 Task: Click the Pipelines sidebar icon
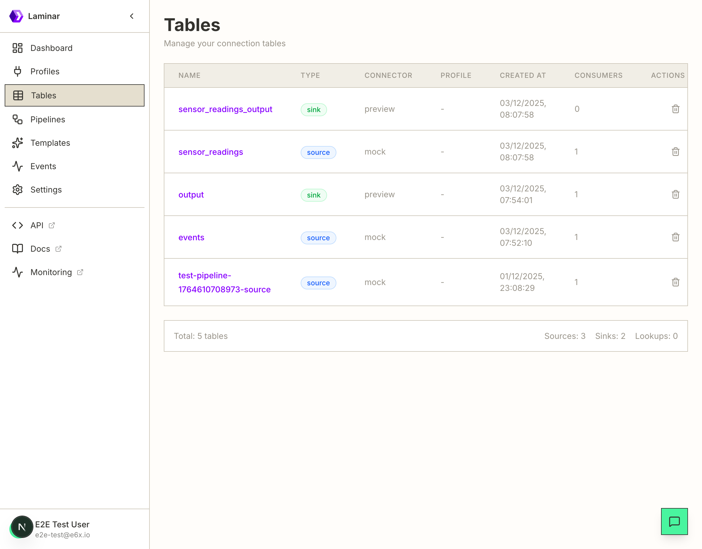click(x=18, y=119)
